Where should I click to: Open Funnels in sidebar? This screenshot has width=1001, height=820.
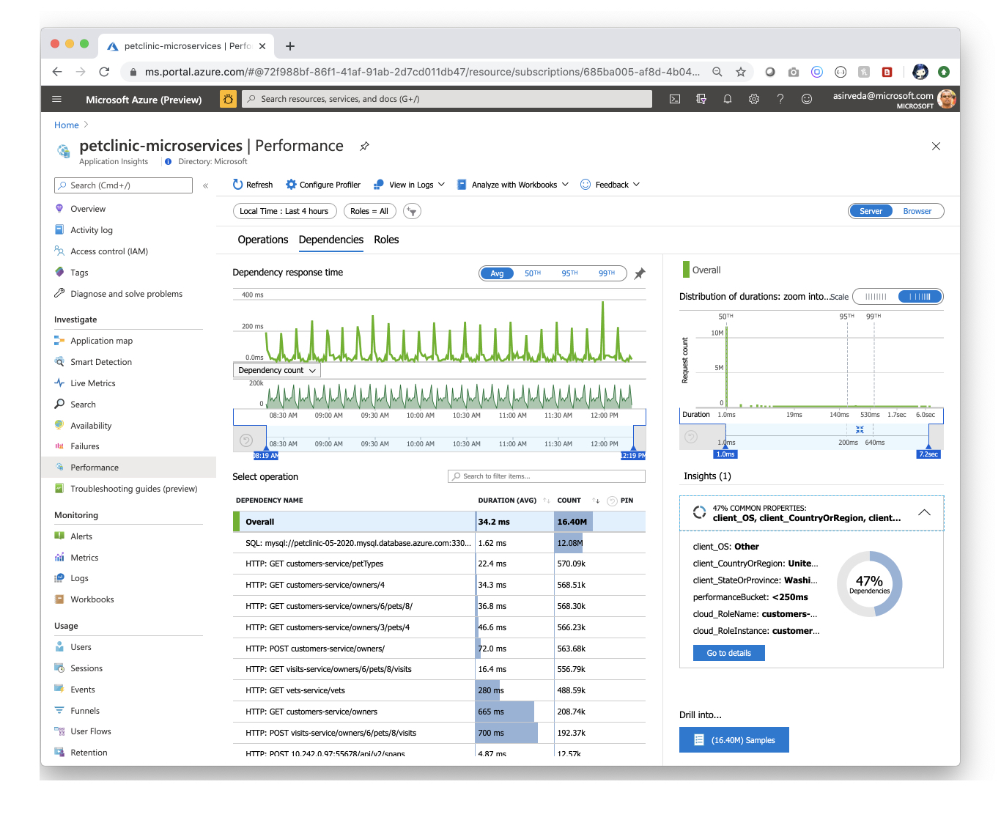pos(85,711)
